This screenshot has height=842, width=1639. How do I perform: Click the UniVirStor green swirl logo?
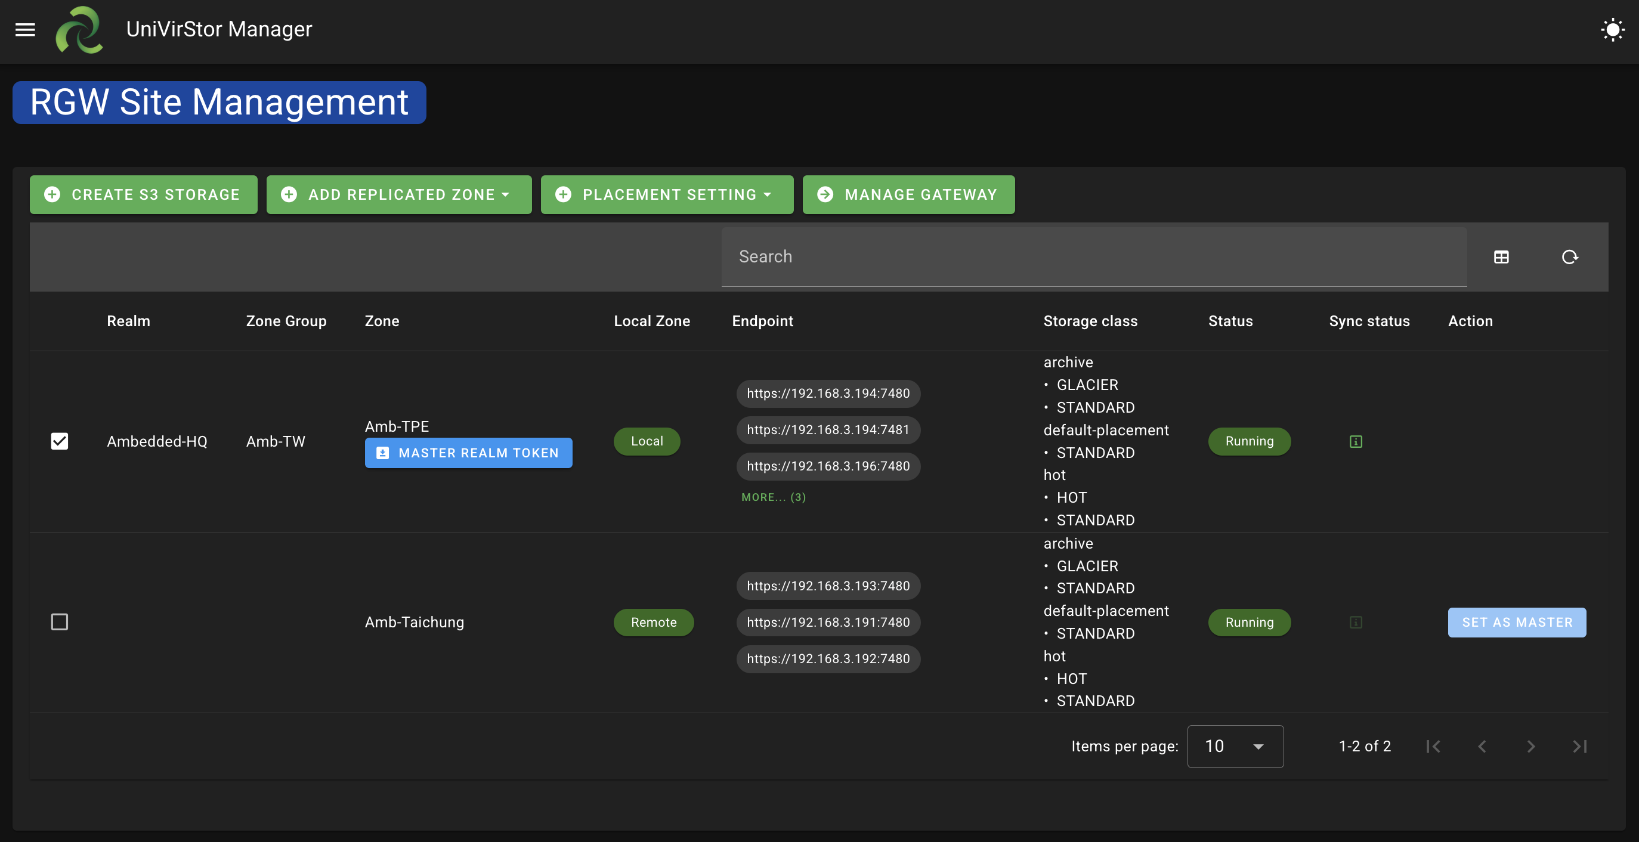point(79,30)
